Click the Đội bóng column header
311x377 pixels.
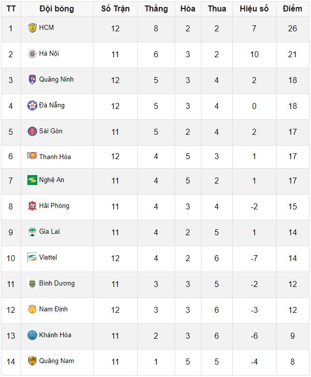[x=57, y=8]
